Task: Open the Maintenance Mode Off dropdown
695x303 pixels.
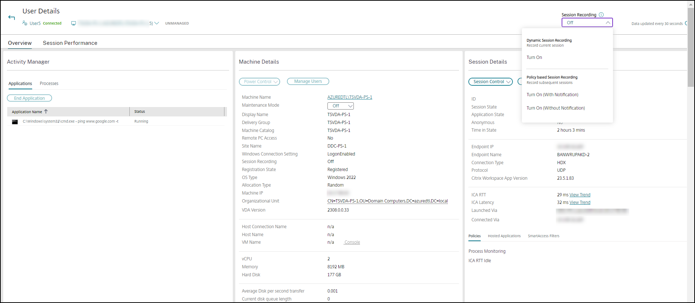Action: [x=340, y=106]
